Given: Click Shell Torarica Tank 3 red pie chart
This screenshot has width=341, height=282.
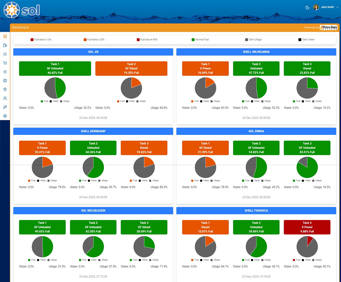Looking at the screenshot, I should [x=307, y=247].
